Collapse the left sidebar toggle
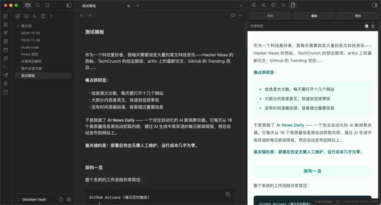 [x=69, y=5]
